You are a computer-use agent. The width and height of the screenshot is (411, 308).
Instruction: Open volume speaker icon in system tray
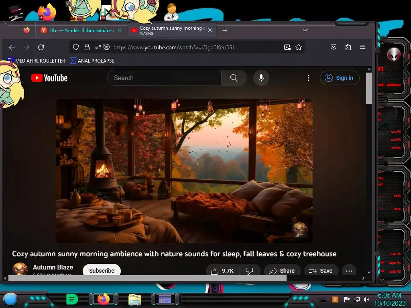(366, 299)
